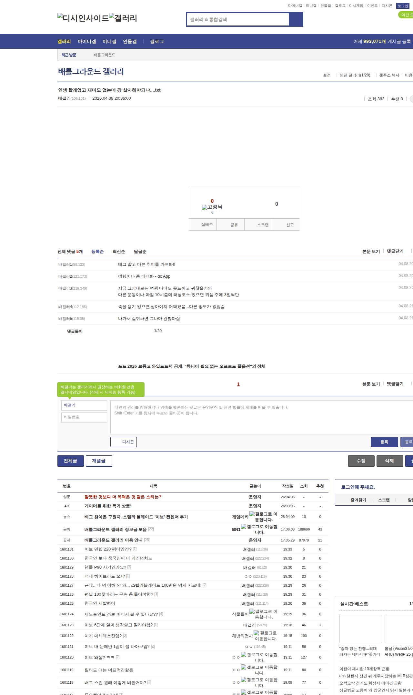Collapse comments with 댓글닫기 above the list

(x=395, y=251)
